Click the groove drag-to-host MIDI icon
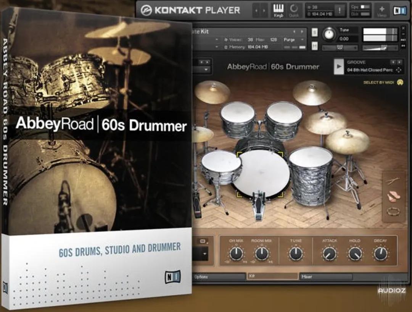Screen dimensions: 412x312 click(x=399, y=70)
